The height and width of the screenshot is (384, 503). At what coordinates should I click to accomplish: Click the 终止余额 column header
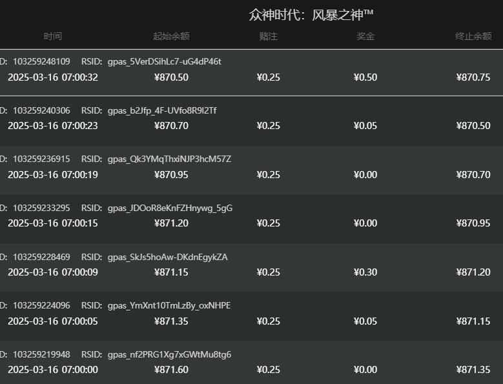(473, 36)
